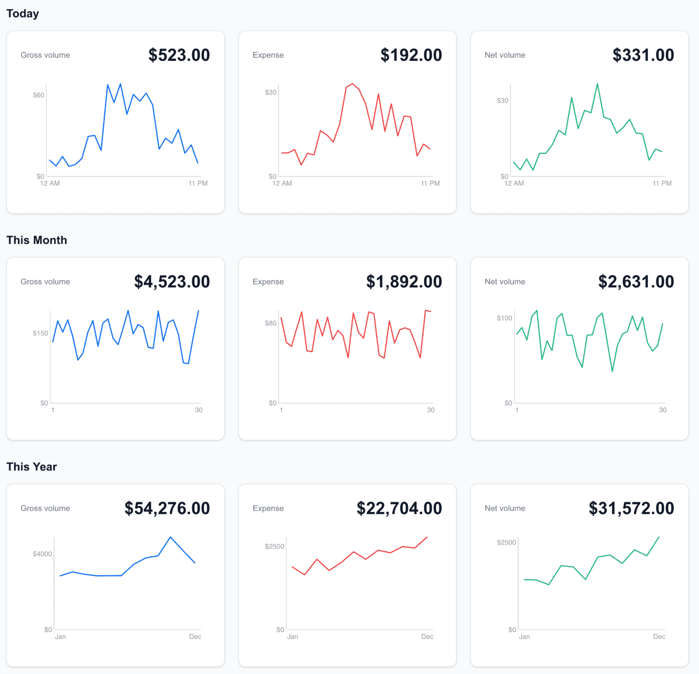Click the Jan axis label on yearly expense chart
The height and width of the screenshot is (674, 699).
click(292, 637)
